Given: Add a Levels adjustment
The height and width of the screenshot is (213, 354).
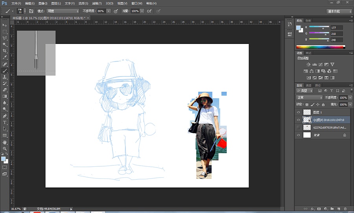Looking at the screenshot, I should (315, 64).
